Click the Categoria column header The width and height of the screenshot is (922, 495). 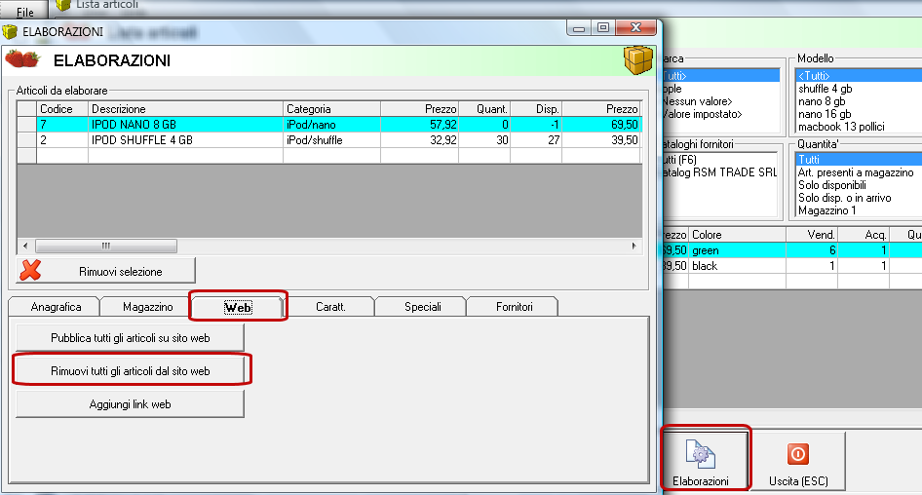[331, 109]
